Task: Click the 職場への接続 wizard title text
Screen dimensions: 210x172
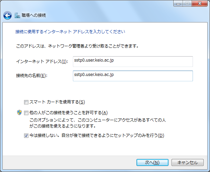Action: pos(34,15)
